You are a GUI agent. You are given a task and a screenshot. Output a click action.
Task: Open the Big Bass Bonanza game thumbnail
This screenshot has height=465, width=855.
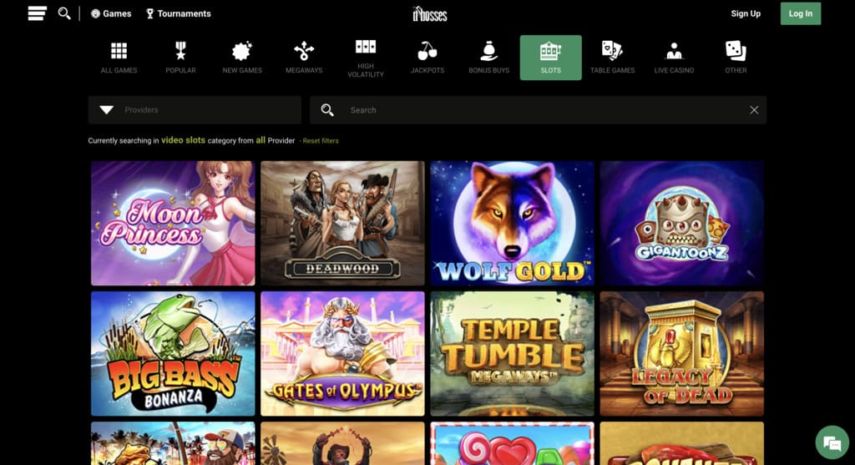[173, 353]
